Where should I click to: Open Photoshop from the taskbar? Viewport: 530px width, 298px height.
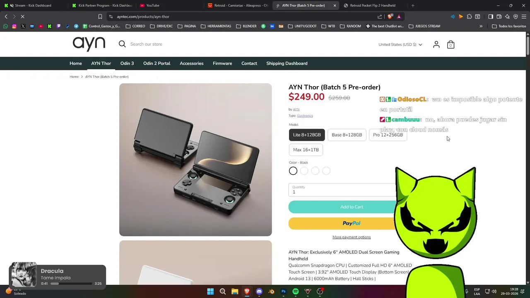(284, 291)
